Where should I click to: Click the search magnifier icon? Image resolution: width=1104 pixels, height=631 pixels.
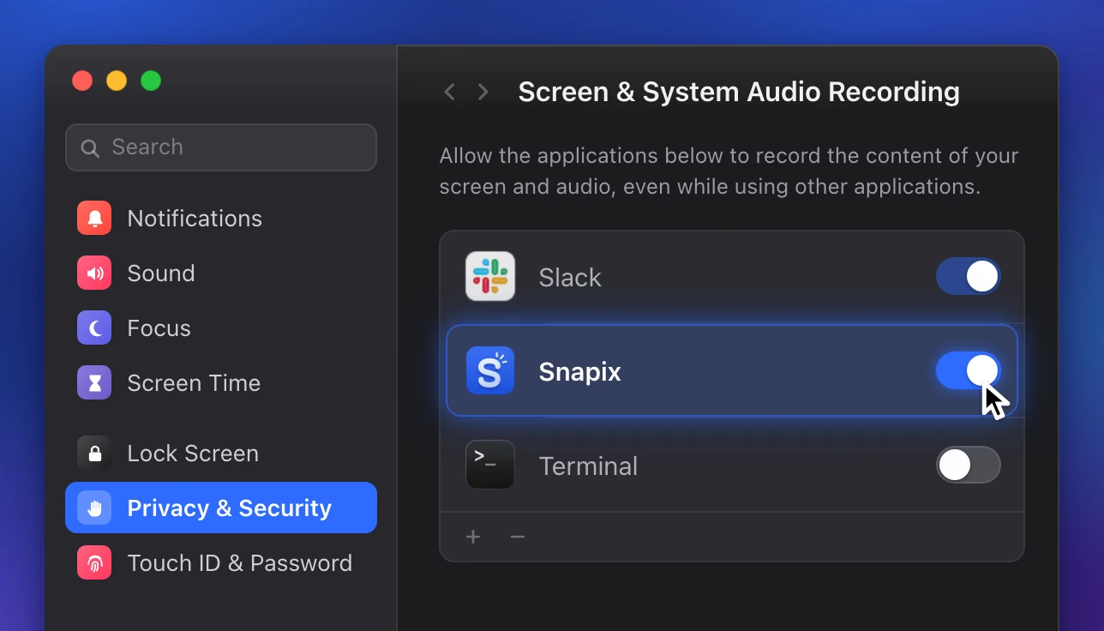90,147
